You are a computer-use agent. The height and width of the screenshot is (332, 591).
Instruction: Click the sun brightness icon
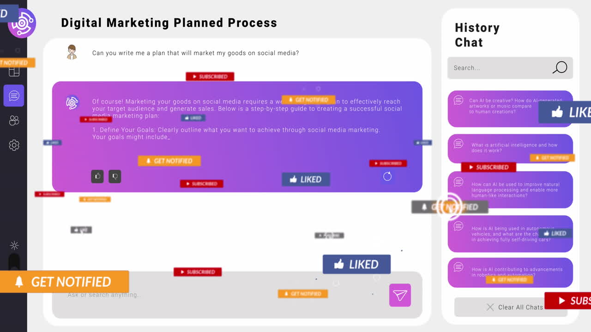tap(14, 245)
